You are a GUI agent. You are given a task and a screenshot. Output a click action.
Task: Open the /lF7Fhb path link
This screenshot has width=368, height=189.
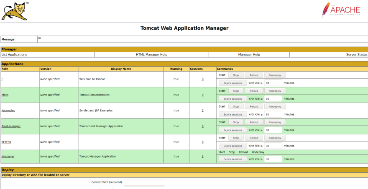point(6,142)
